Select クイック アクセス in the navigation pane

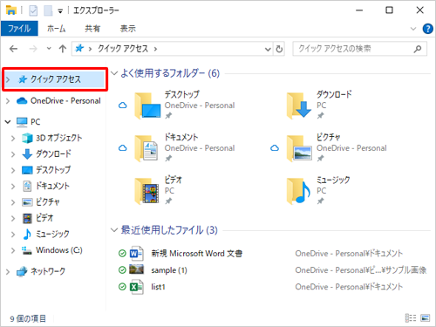(x=55, y=79)
